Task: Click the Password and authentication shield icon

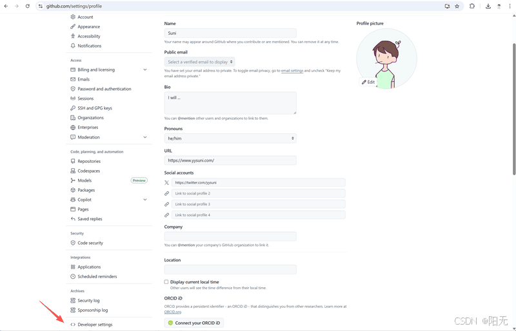Action: click(73, 89)
